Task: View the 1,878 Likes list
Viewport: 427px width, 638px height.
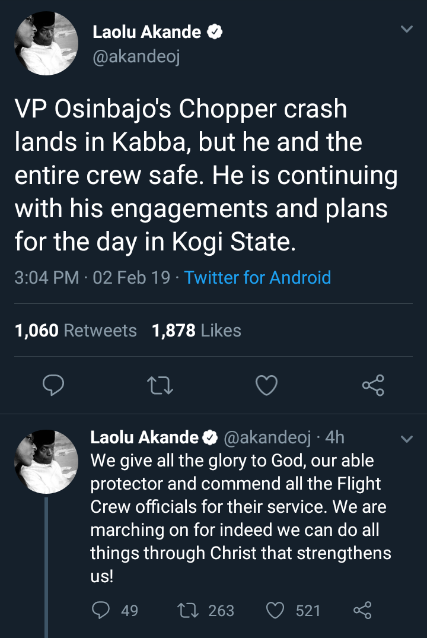Action: tap(196, 331)
